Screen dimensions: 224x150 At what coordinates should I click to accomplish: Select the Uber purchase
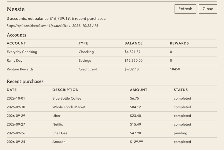[112, 116]
